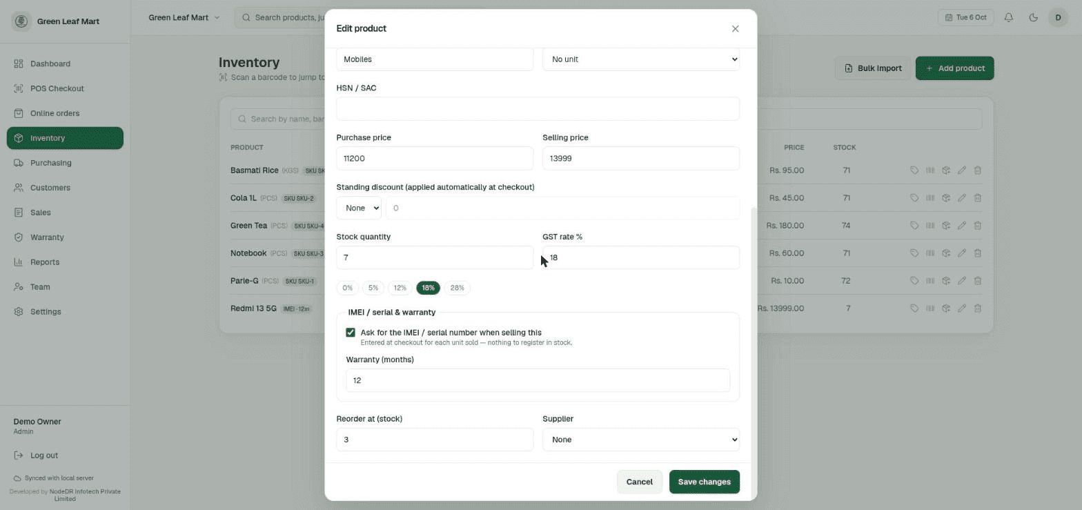Click the Stock quantity field
Viewport: 1082px width, 510px height.
click(x=435, y=257)
